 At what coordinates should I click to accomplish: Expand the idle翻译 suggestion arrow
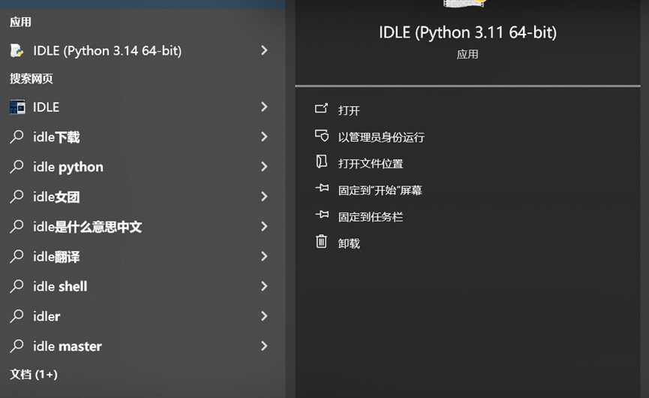(x=264, y=256)
